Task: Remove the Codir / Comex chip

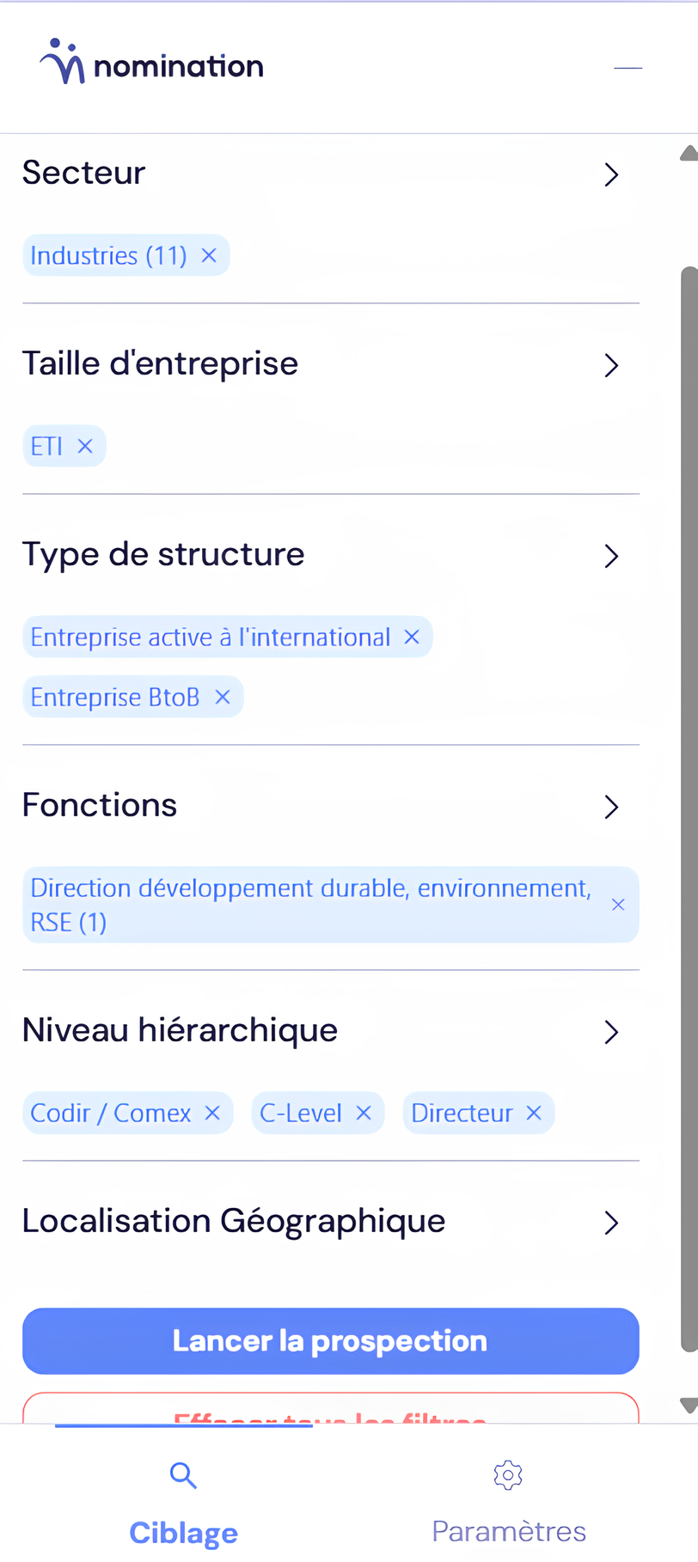Action: pyautogui.click(x=212, y=1113)
